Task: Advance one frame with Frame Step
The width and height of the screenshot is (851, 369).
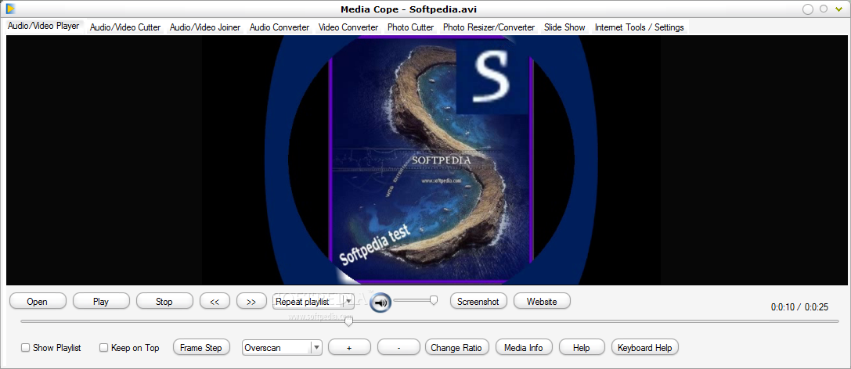Action: 201,347
